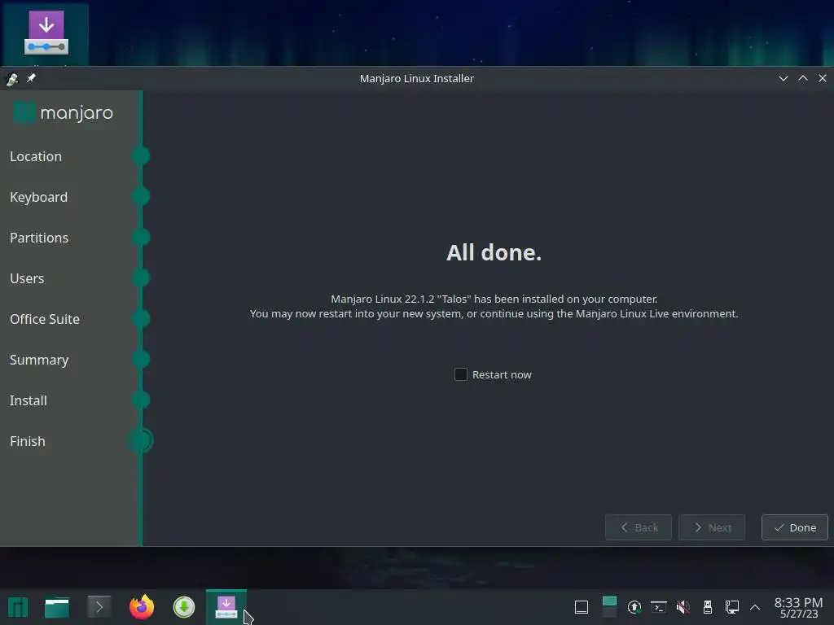Select the Users step in sidebar
This screenshot has height=625, width=834.
[27, 278]
